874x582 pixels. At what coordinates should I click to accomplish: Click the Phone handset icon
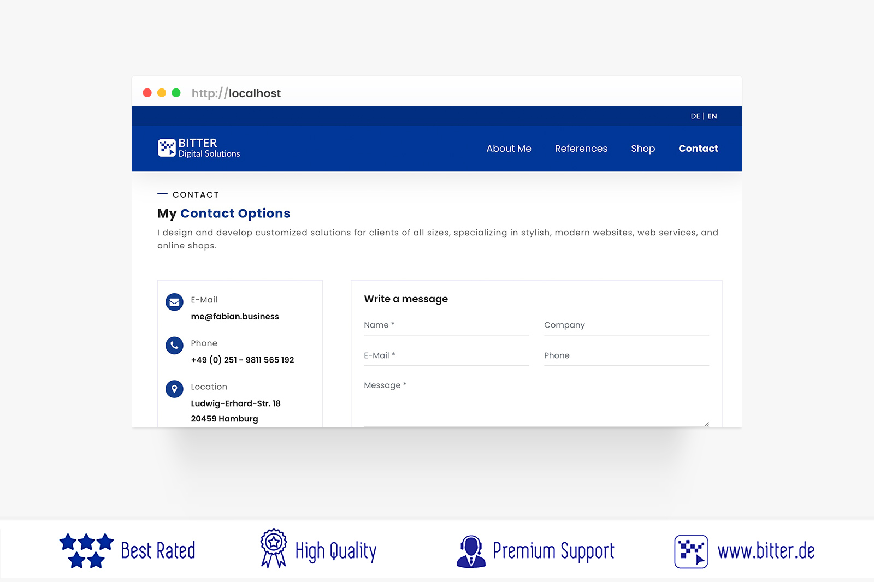(x=174, y=345)
